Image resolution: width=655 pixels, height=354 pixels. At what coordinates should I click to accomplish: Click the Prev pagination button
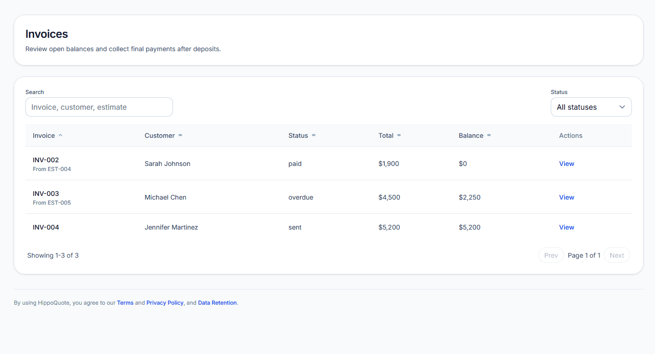pos(551,255)
